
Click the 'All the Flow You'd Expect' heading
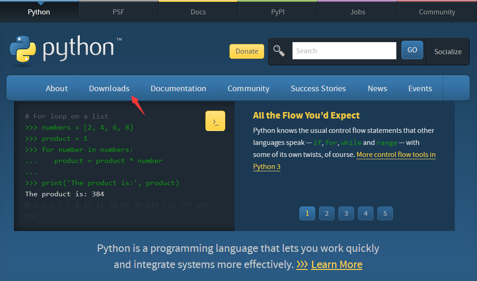point(306,115)
